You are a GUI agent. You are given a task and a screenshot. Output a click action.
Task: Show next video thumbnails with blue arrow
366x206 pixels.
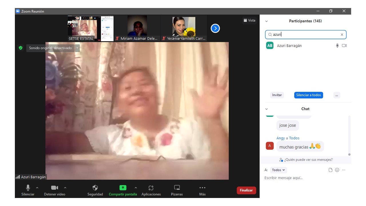215,28
